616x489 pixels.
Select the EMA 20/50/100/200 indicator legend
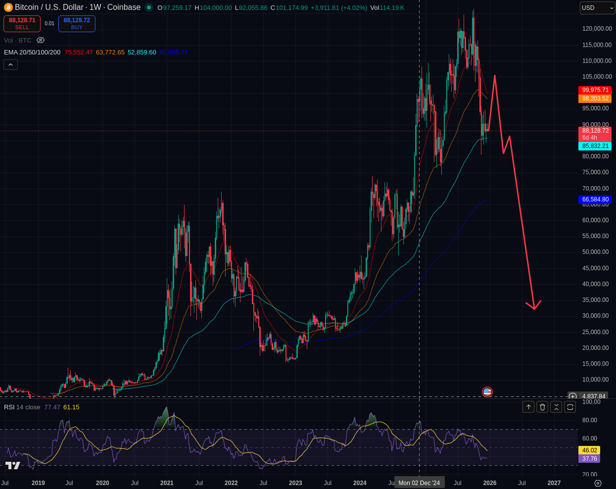[32, 52]
